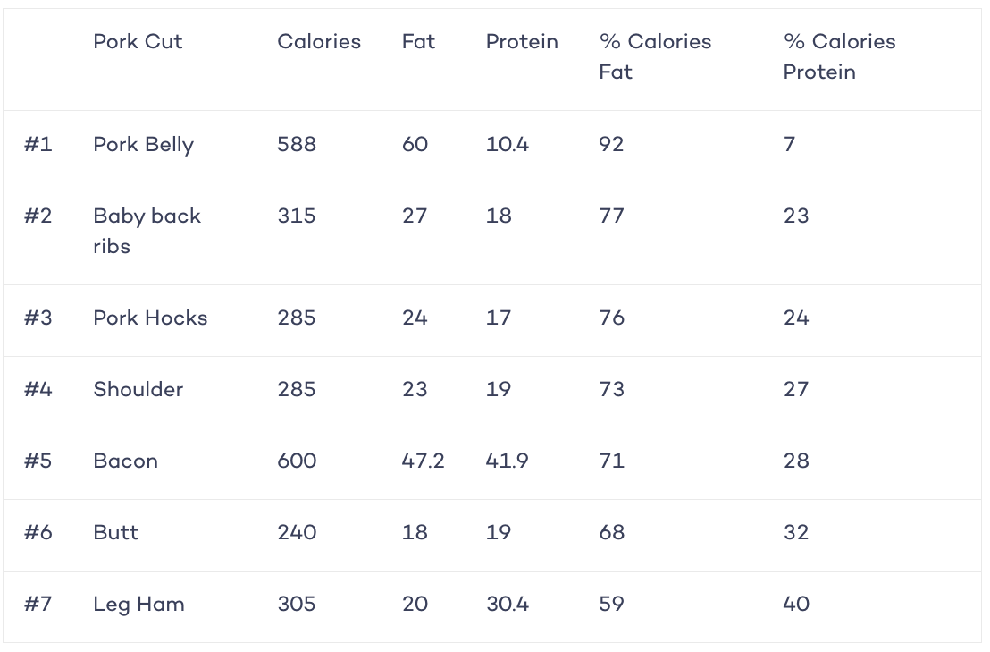Click the Butt cell
990x652 pixels.
click(x=115, y=532)
